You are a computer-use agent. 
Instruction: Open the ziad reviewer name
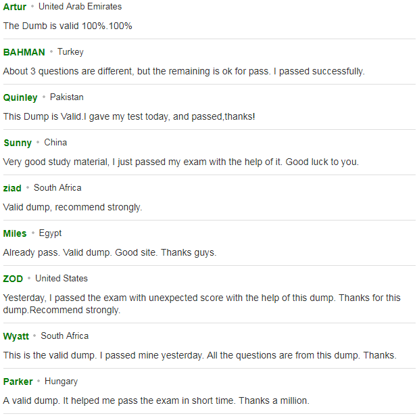(12, 188)
